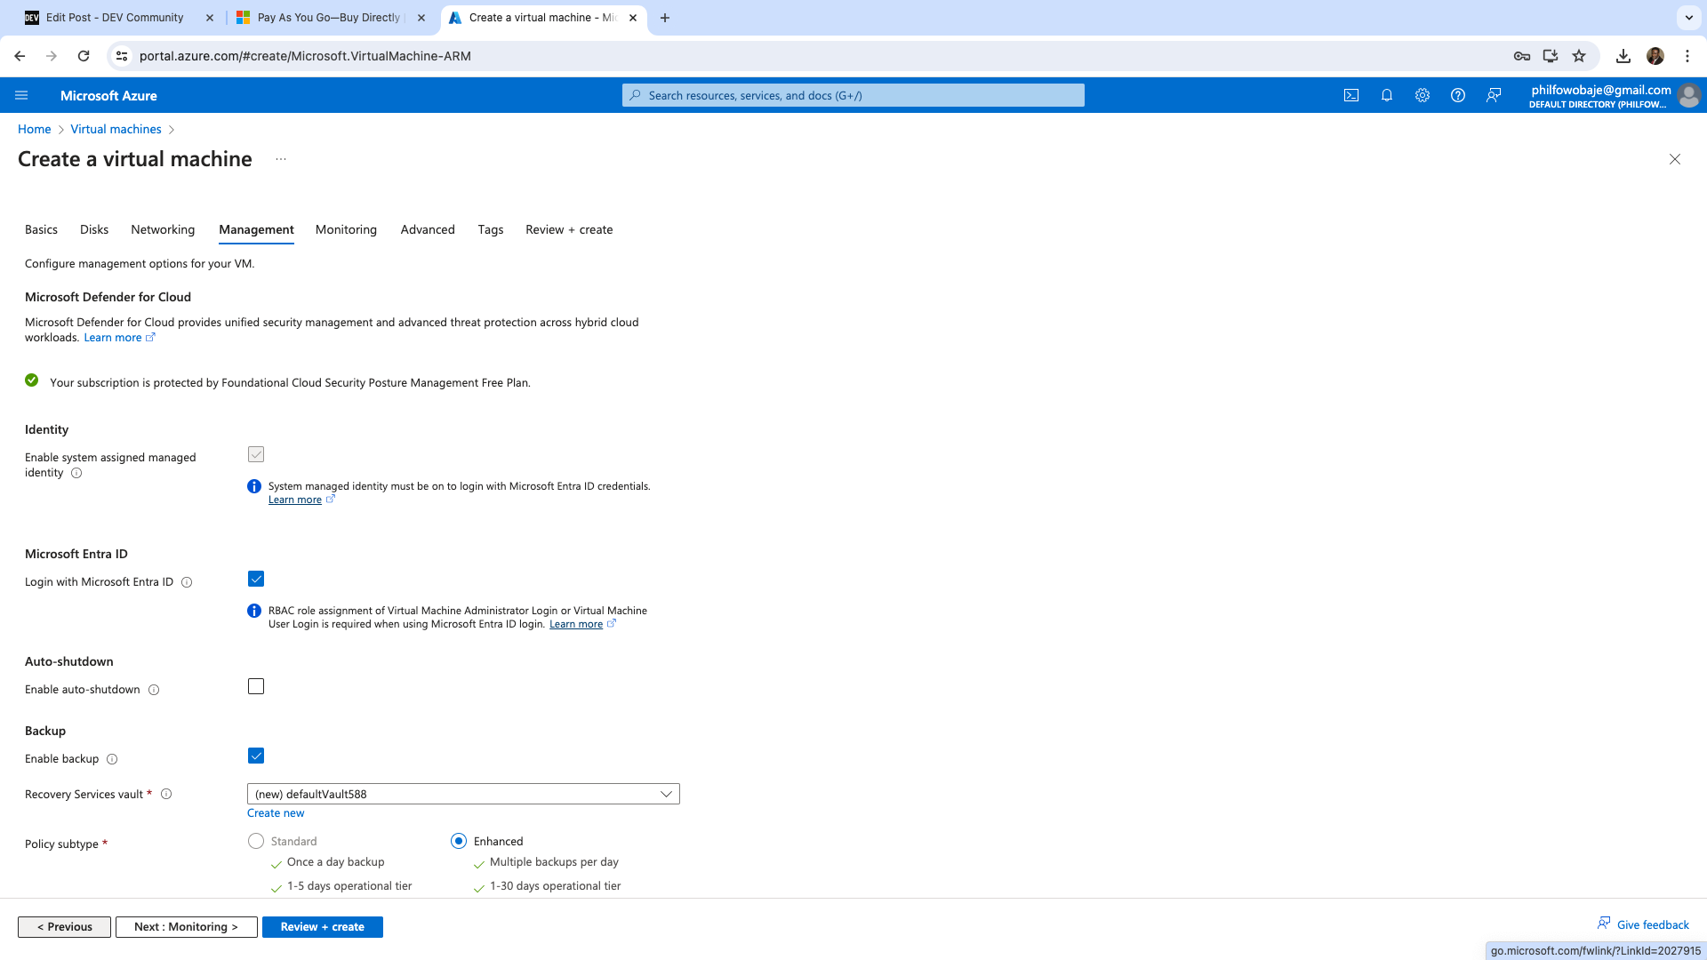This screenshot has width=1707, height=960.
Task: Click the feedback icon in header
Action: (x=1494, y=95)
